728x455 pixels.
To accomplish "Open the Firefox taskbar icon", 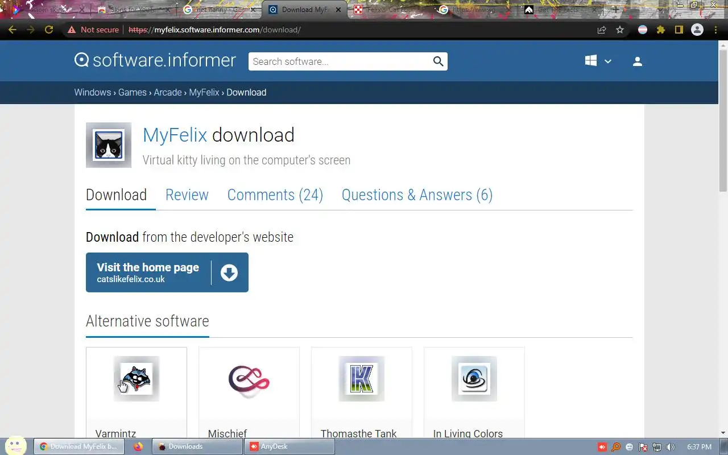I will click(x=138, y=446).
